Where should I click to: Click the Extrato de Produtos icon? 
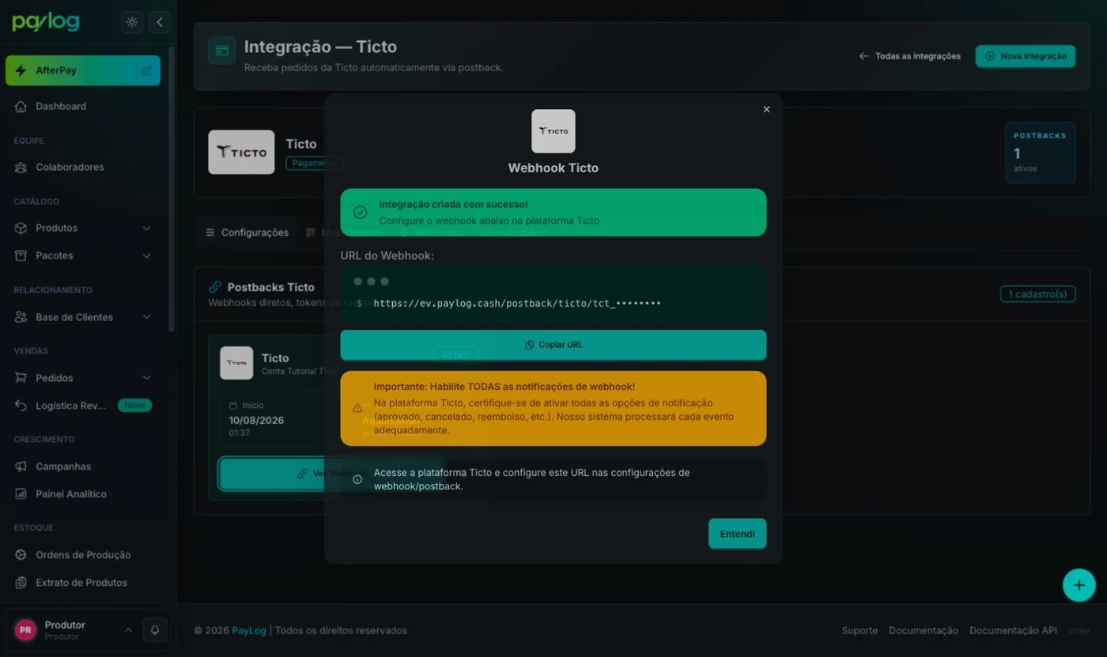[x=21, y=583]
